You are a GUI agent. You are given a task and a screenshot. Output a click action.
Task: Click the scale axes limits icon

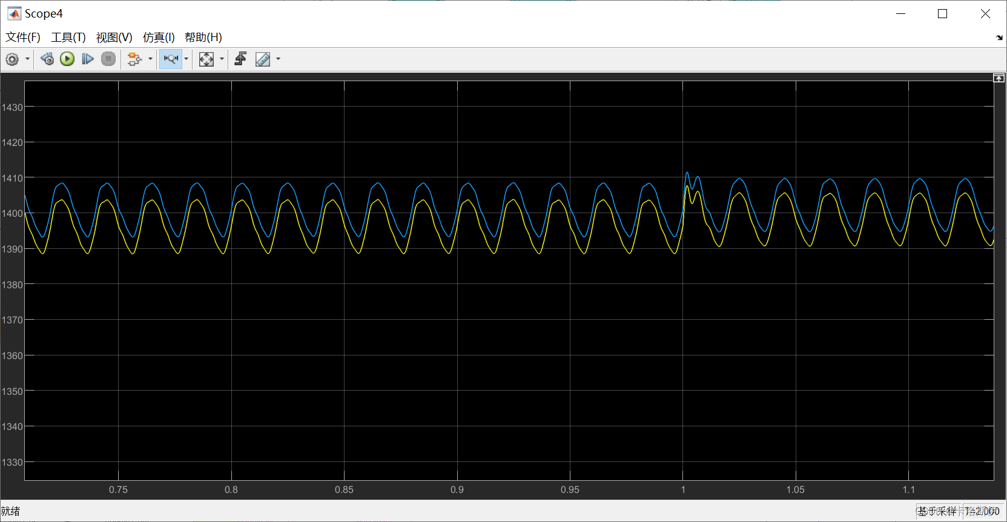click(x=206, y=59)
